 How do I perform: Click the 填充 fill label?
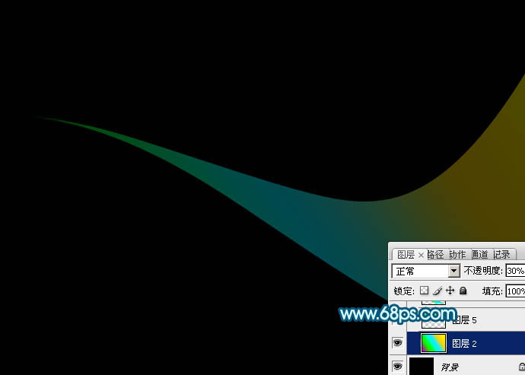coord(492,291)
